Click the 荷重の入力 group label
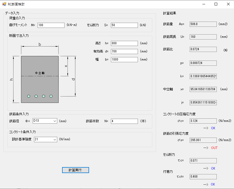The height and width of the screenshot is (189, 234). point(17,18)
